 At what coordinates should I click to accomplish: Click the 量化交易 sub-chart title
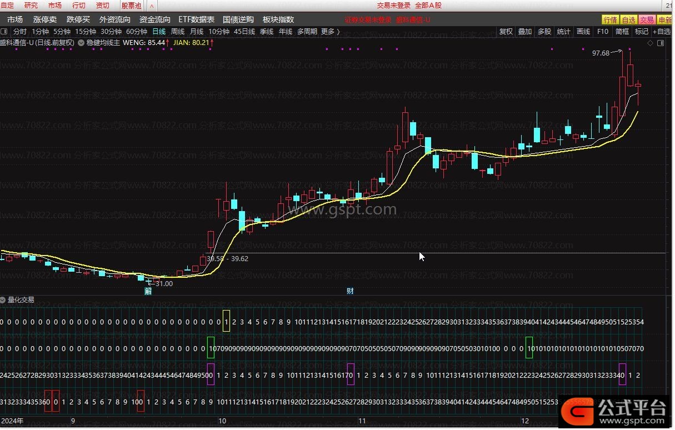click(21, 300)
